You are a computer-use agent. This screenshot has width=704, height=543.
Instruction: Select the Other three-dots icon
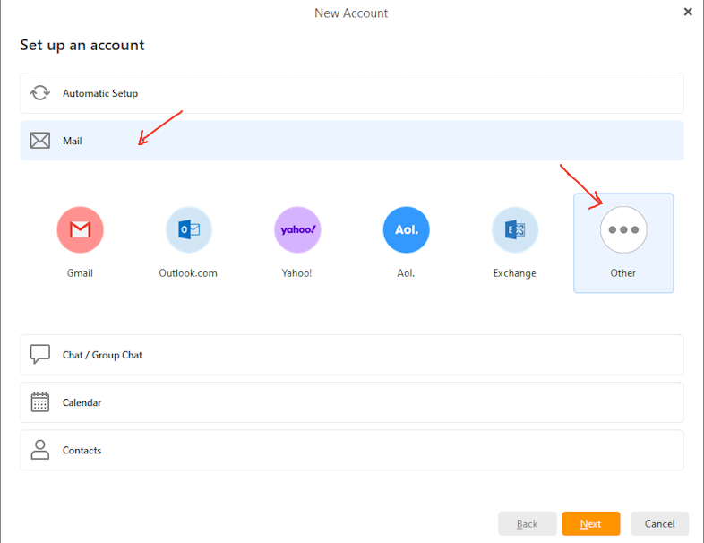623,229
